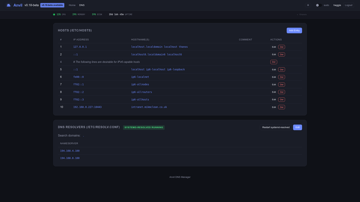
Task: Click hostname intranet.mikmclean.co.uk
Action: (x=149, y=107)
